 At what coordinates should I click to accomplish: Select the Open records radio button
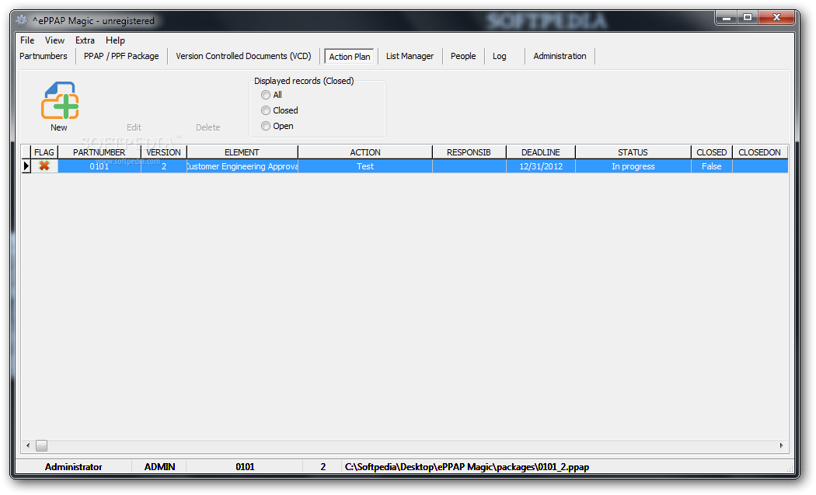pyautogui.click(x=266, y=126)
